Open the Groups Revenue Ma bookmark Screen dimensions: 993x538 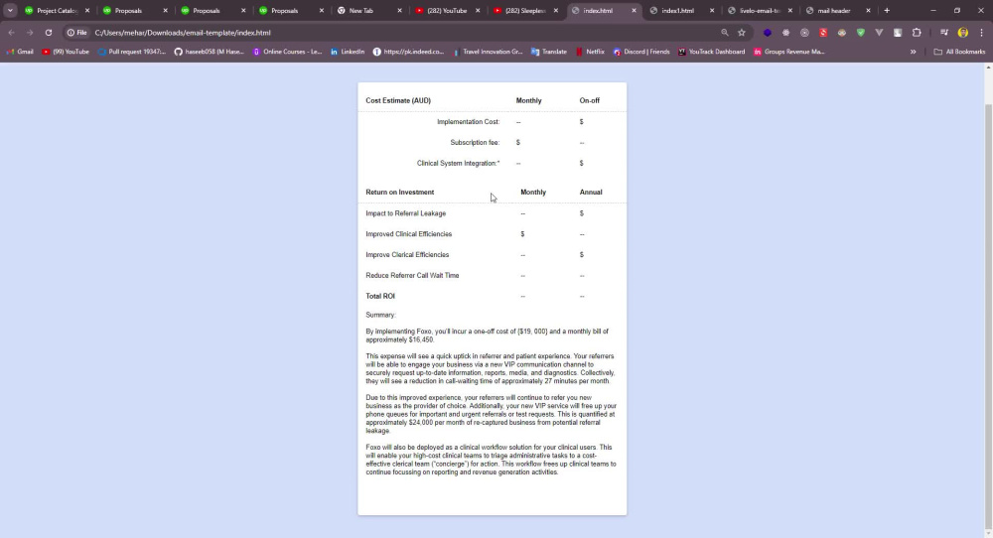point(789,52)
